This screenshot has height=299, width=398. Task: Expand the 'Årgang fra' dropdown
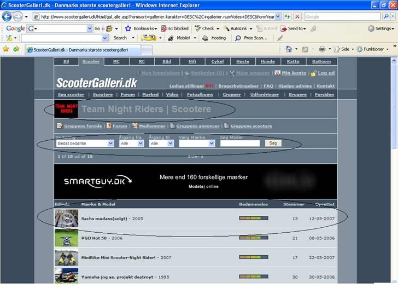coord(131,143)
